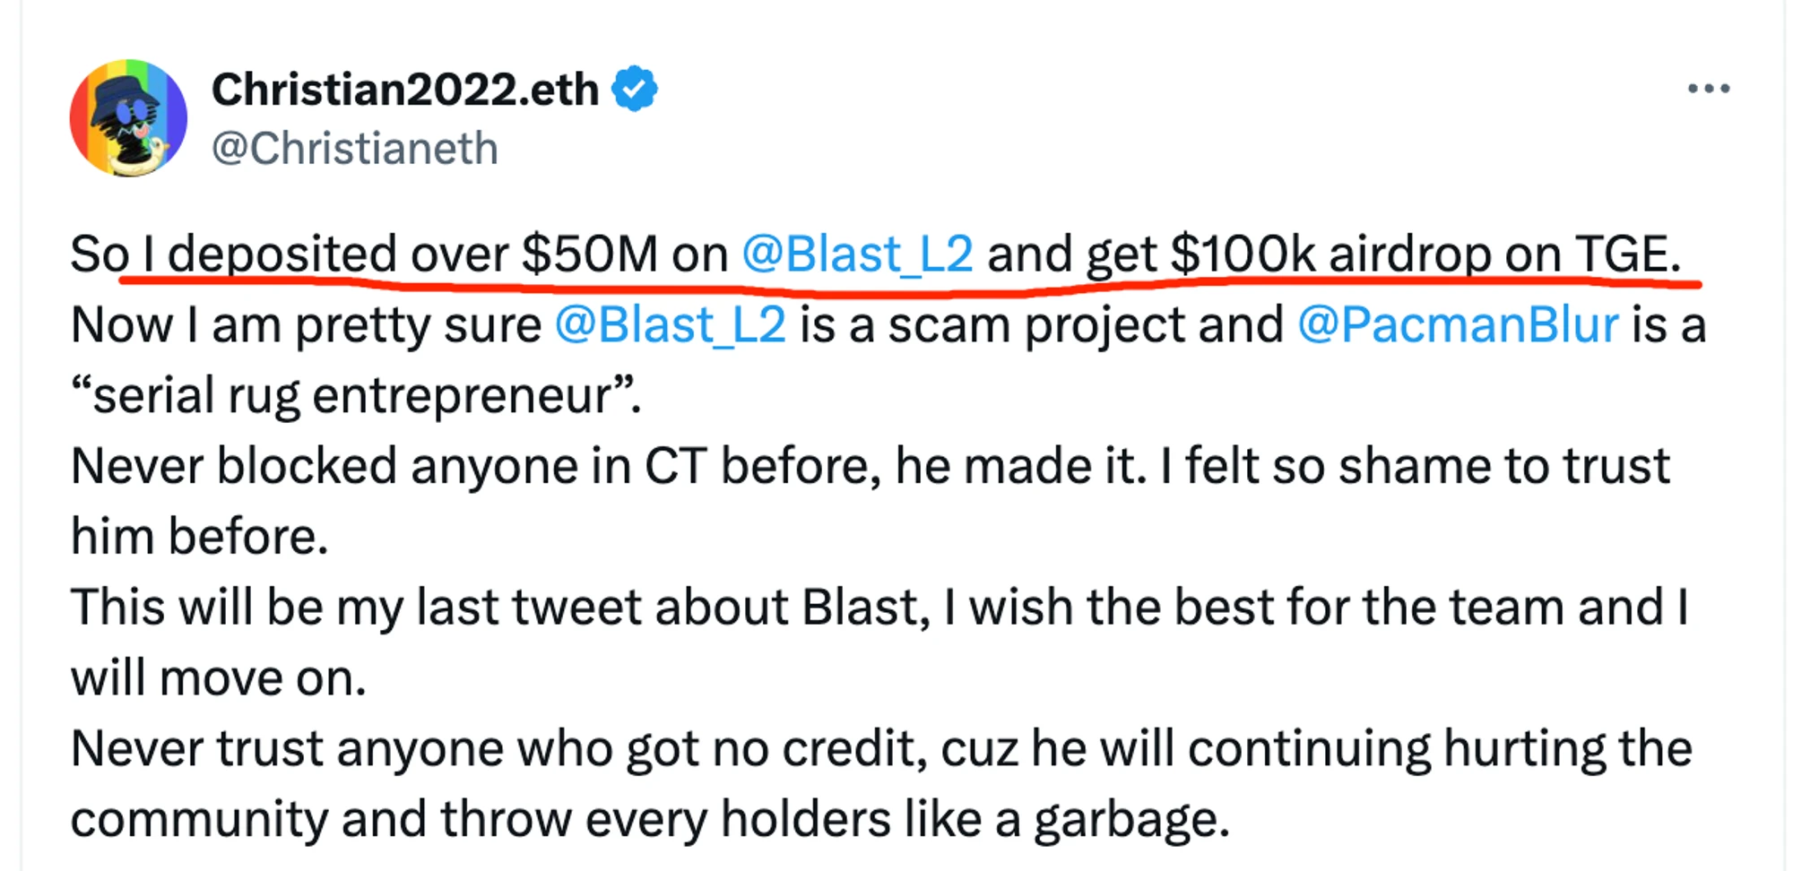The height and width of the screenshot is (871, 1793).
Task: Click the "scam project" phrase
Action: tap(1036, 324)
